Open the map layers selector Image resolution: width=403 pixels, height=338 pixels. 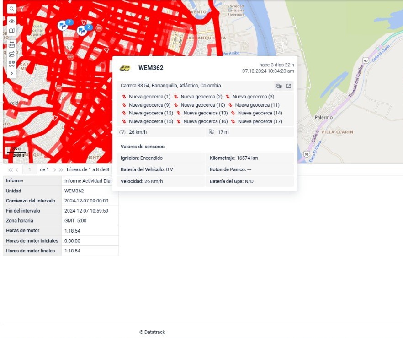11,31
